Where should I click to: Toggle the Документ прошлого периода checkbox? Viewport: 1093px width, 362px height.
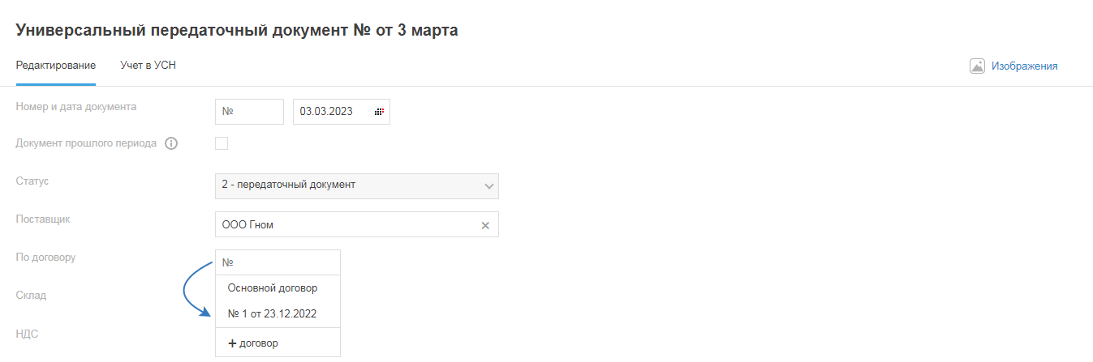[x=222, y=144]
